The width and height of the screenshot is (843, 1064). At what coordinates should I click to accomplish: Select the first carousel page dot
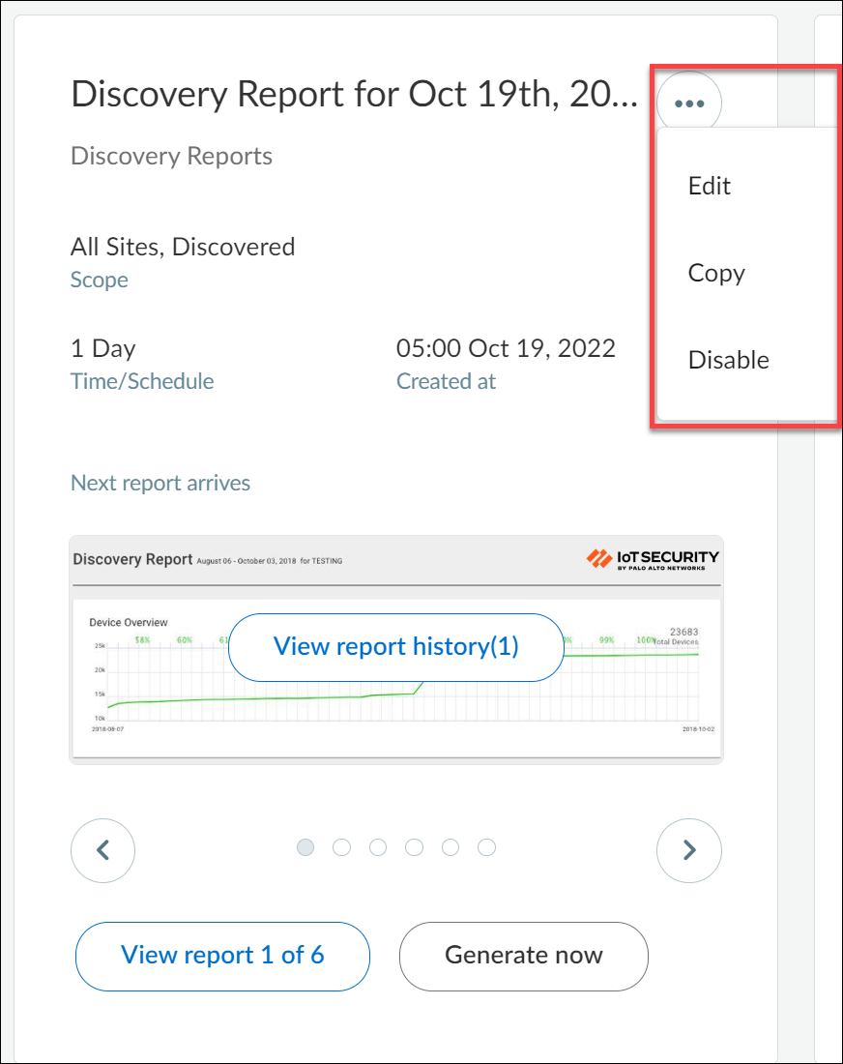tap(305, 847)
